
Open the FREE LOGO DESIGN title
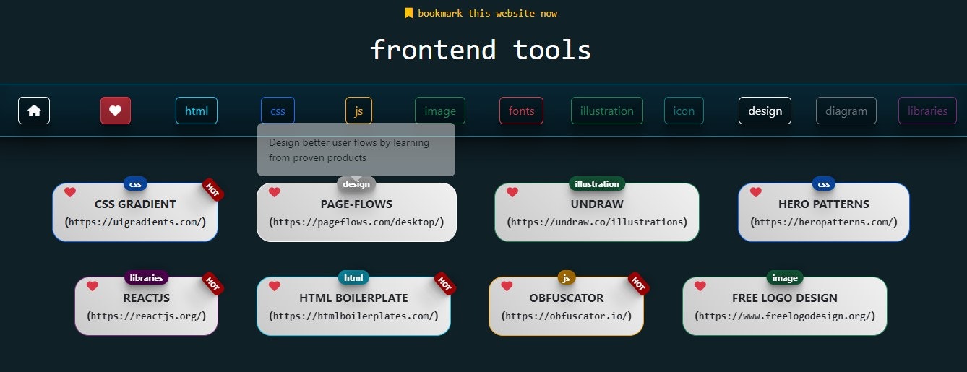(x=785, y=298)
